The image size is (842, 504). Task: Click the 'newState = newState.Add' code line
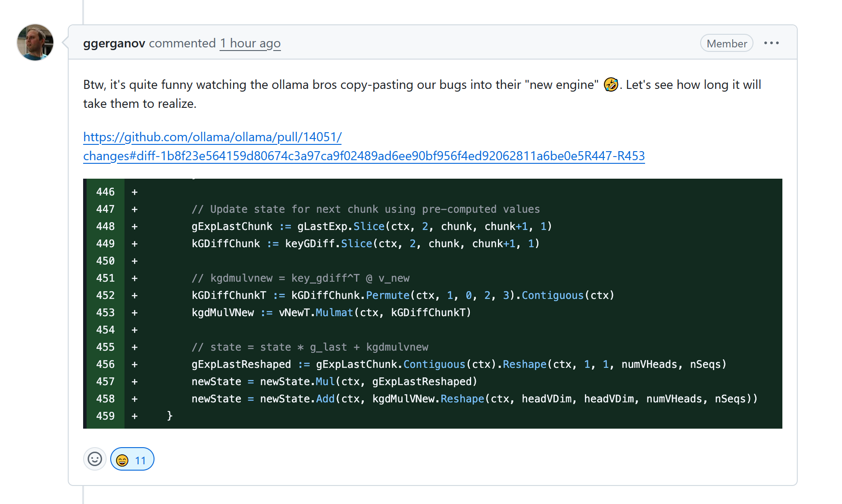474,399
